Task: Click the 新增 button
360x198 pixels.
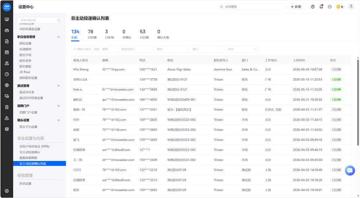Action: click(x=296, y=7)
